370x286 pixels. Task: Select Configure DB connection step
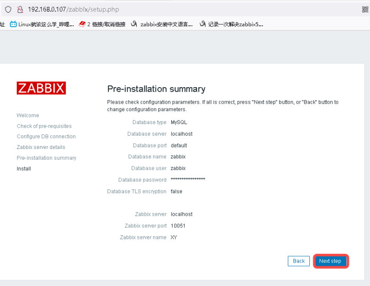(46, 137)
